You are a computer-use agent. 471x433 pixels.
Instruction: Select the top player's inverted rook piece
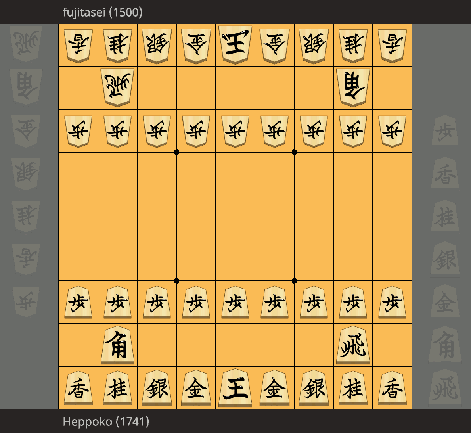pyautogui.click(x=117, y=88)
